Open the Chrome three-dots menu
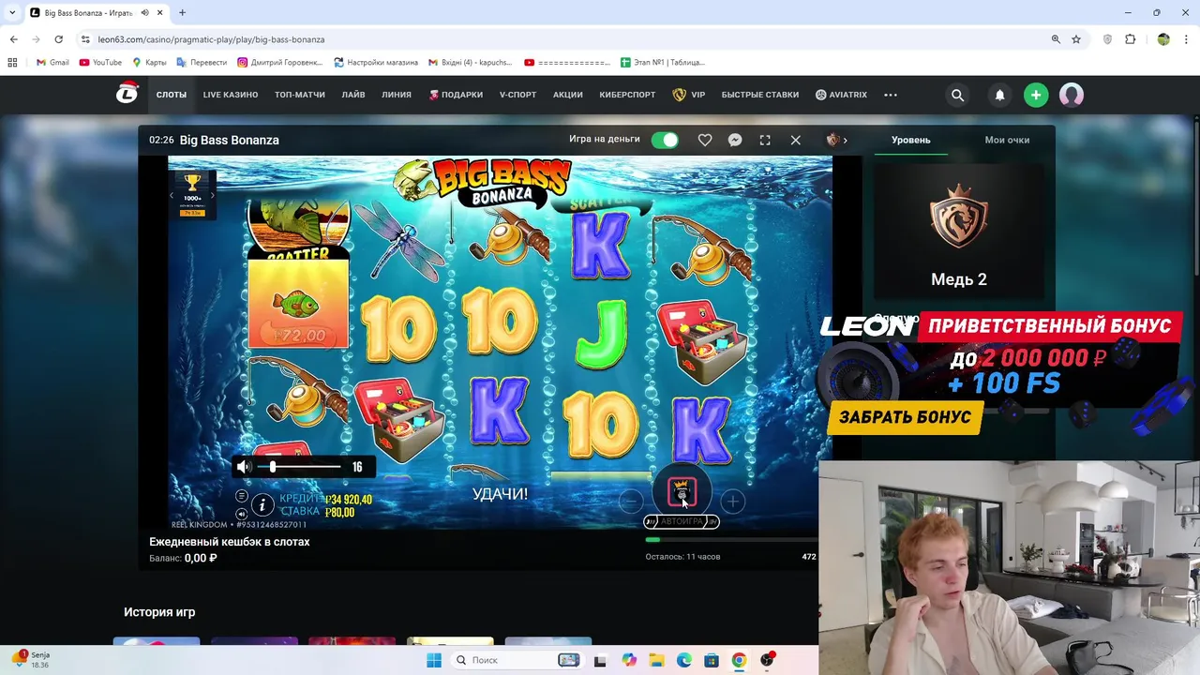The height and width of the screenshot is (675, 1200). tap(1187, 39)
